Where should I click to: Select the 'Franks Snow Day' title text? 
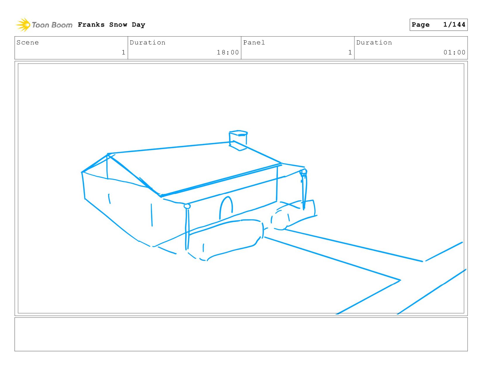pos(112,25)
